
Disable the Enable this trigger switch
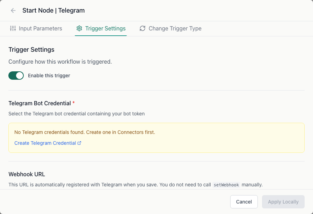pos(16,76)
